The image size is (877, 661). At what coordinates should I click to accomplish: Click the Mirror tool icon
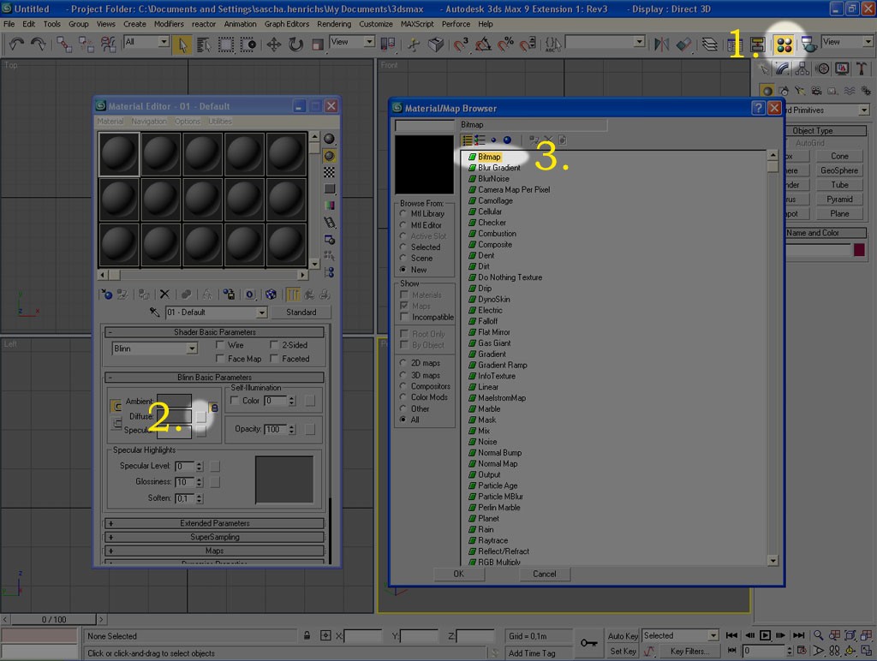coord(662,45)
